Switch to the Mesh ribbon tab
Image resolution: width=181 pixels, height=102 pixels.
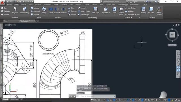pyautogui.click(x=31, y=5)
